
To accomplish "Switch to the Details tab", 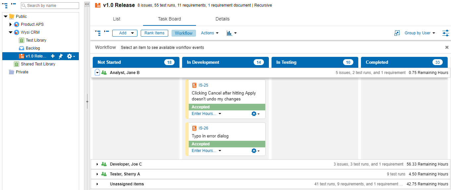I will [x=222, y=19].
